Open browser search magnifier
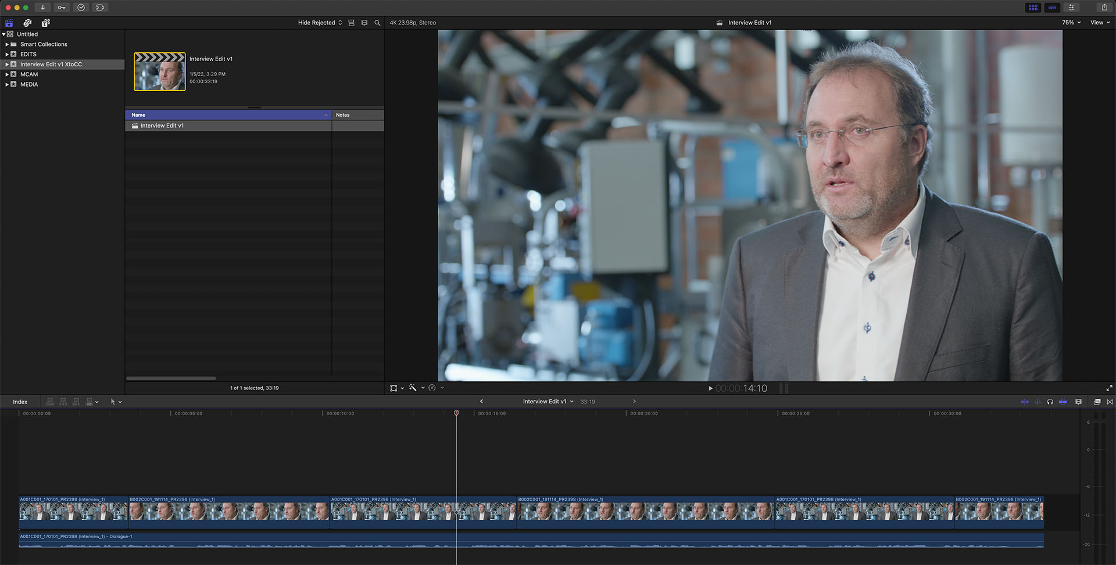Image resolution: width=1116 pixels, height=565 pixels. tap(377, 23)
